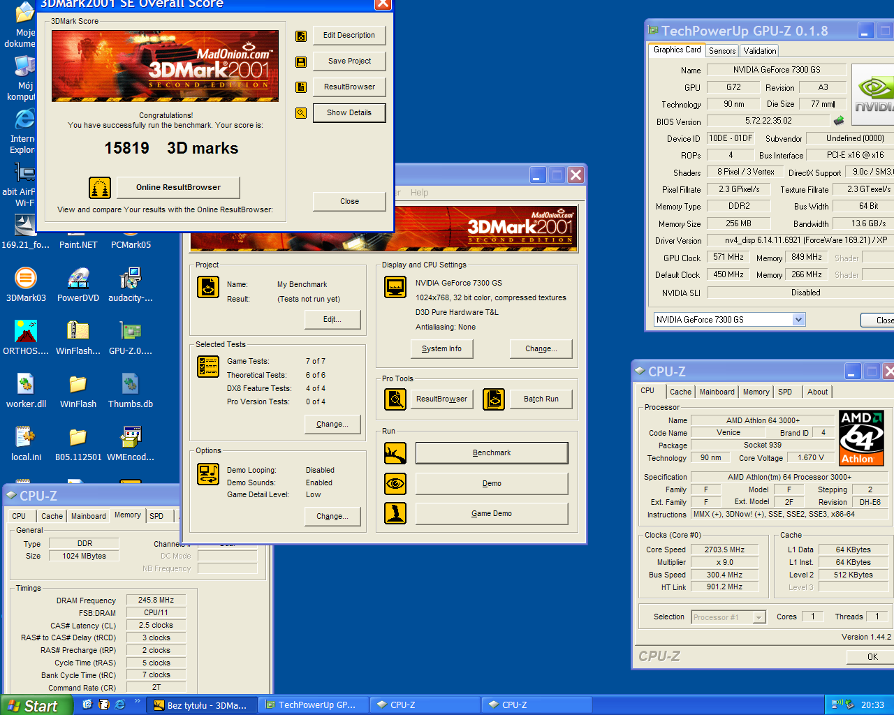Switch to the Sensors tab in GPU-Z

(x=722, y=51)
